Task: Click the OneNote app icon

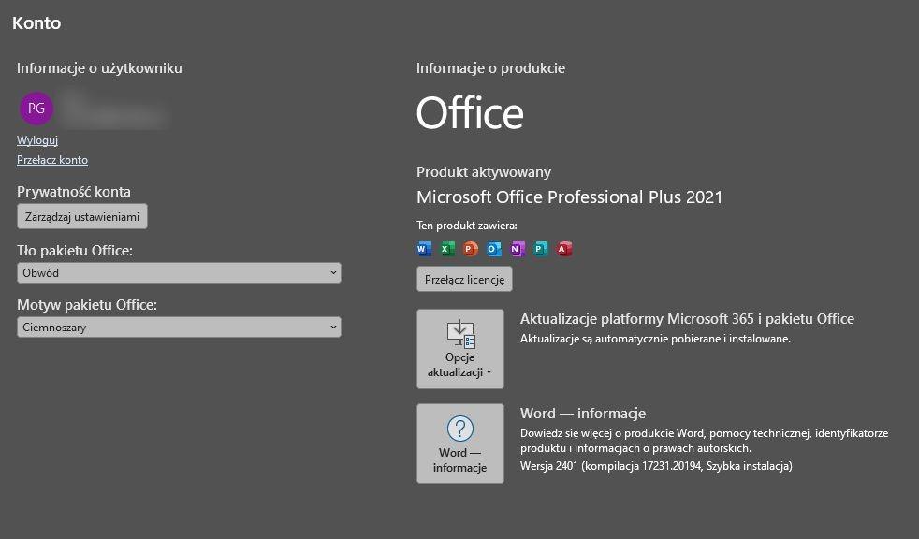Action: (x=518, y=249)
